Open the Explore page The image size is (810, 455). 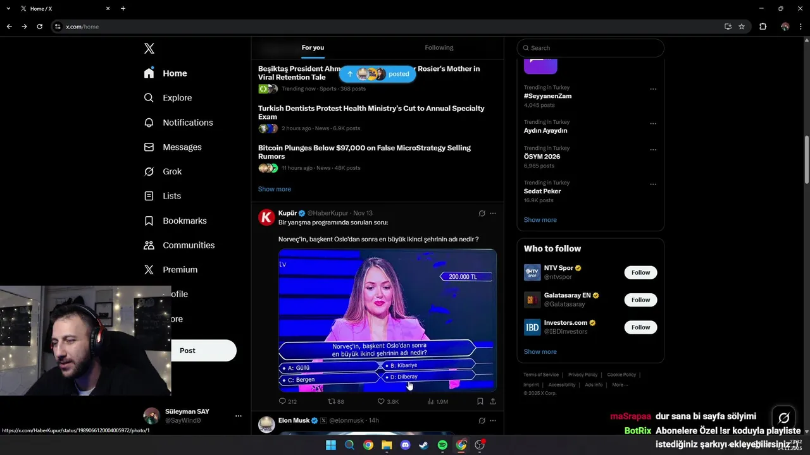point(168,98)
